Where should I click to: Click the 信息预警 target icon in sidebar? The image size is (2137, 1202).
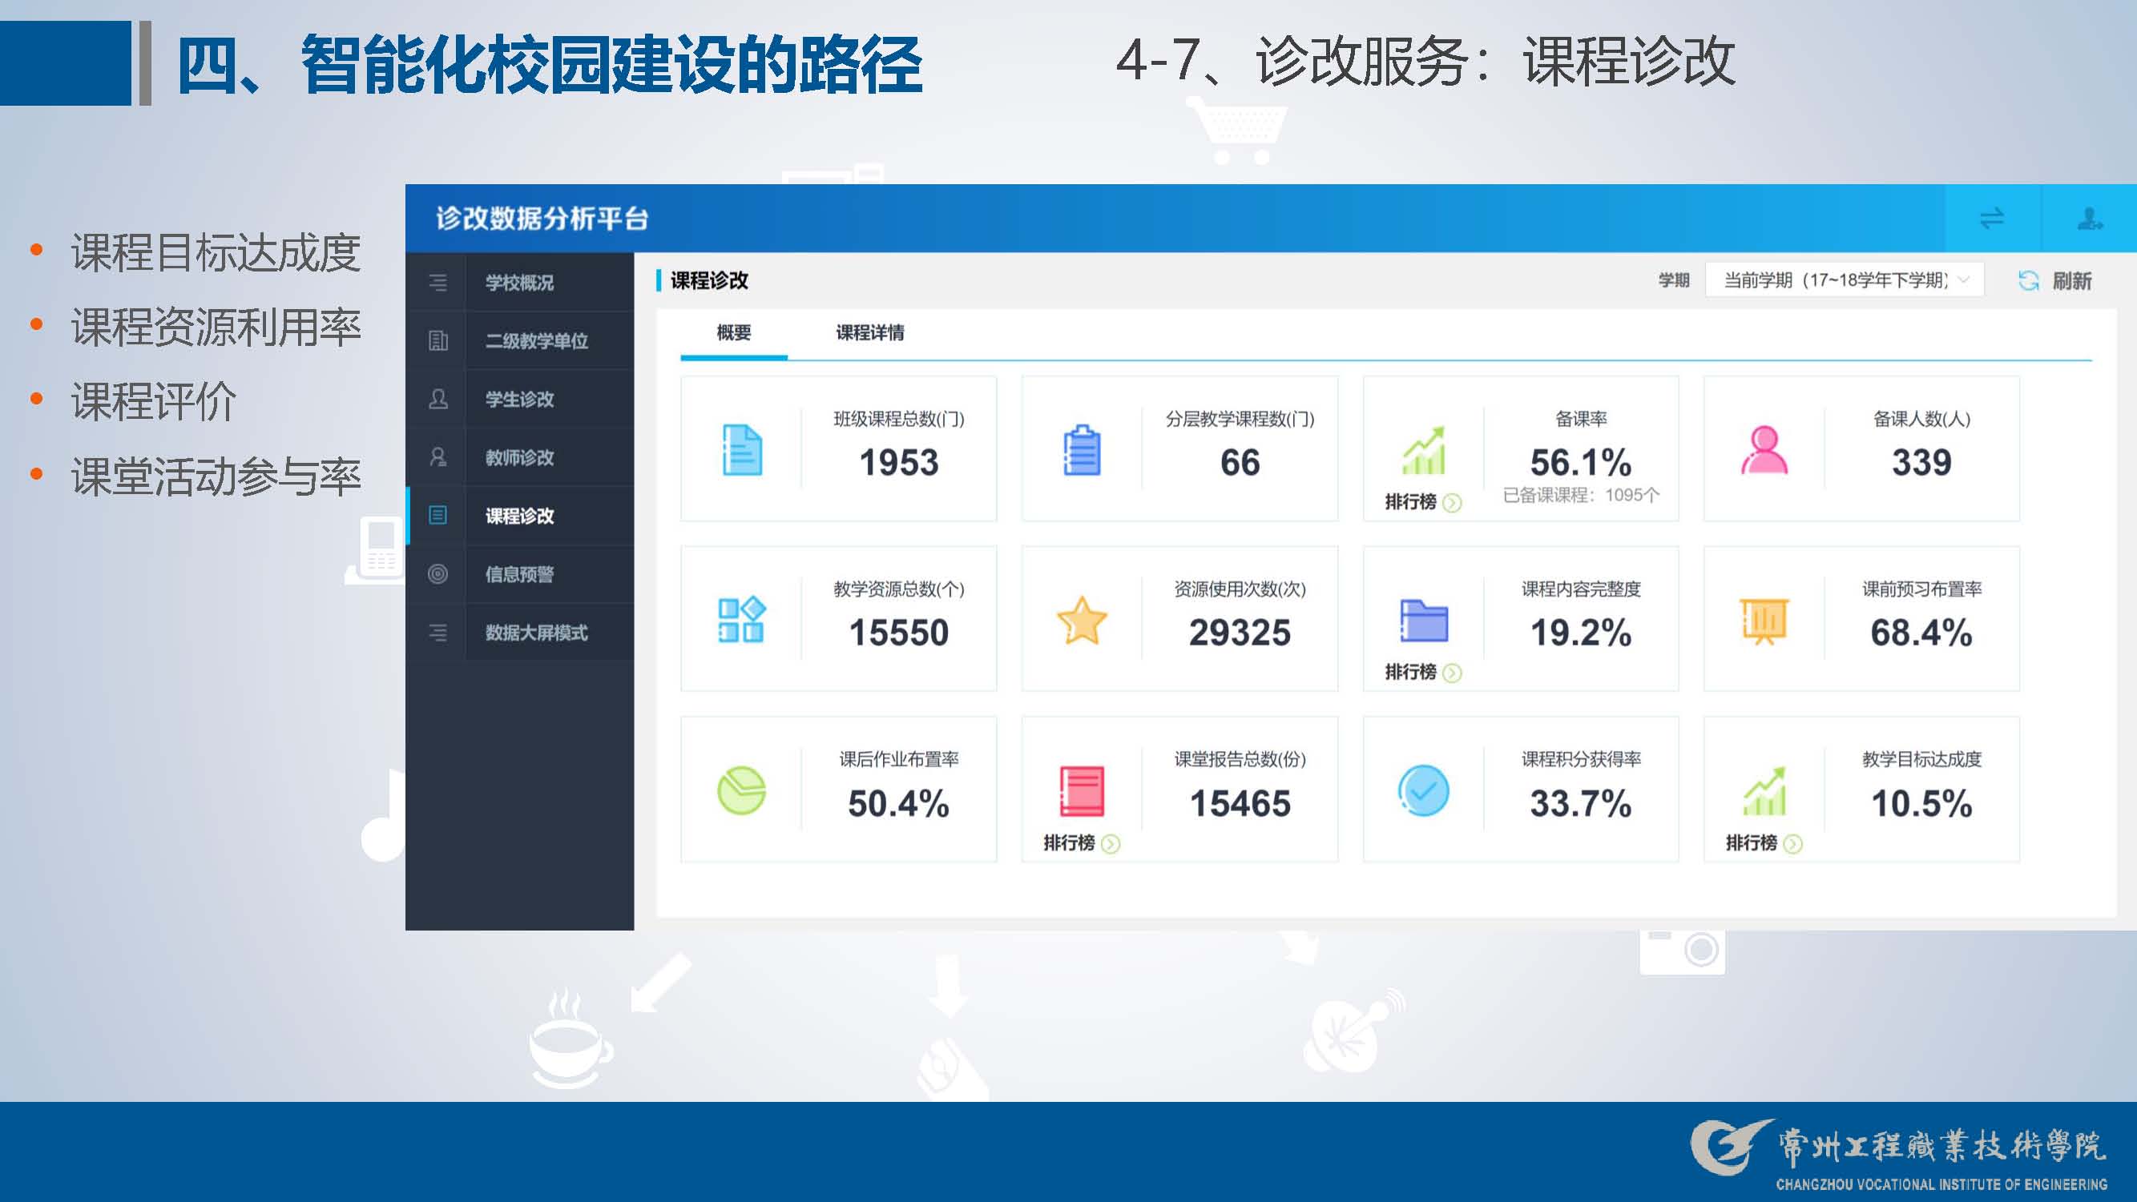click(437, 573)
